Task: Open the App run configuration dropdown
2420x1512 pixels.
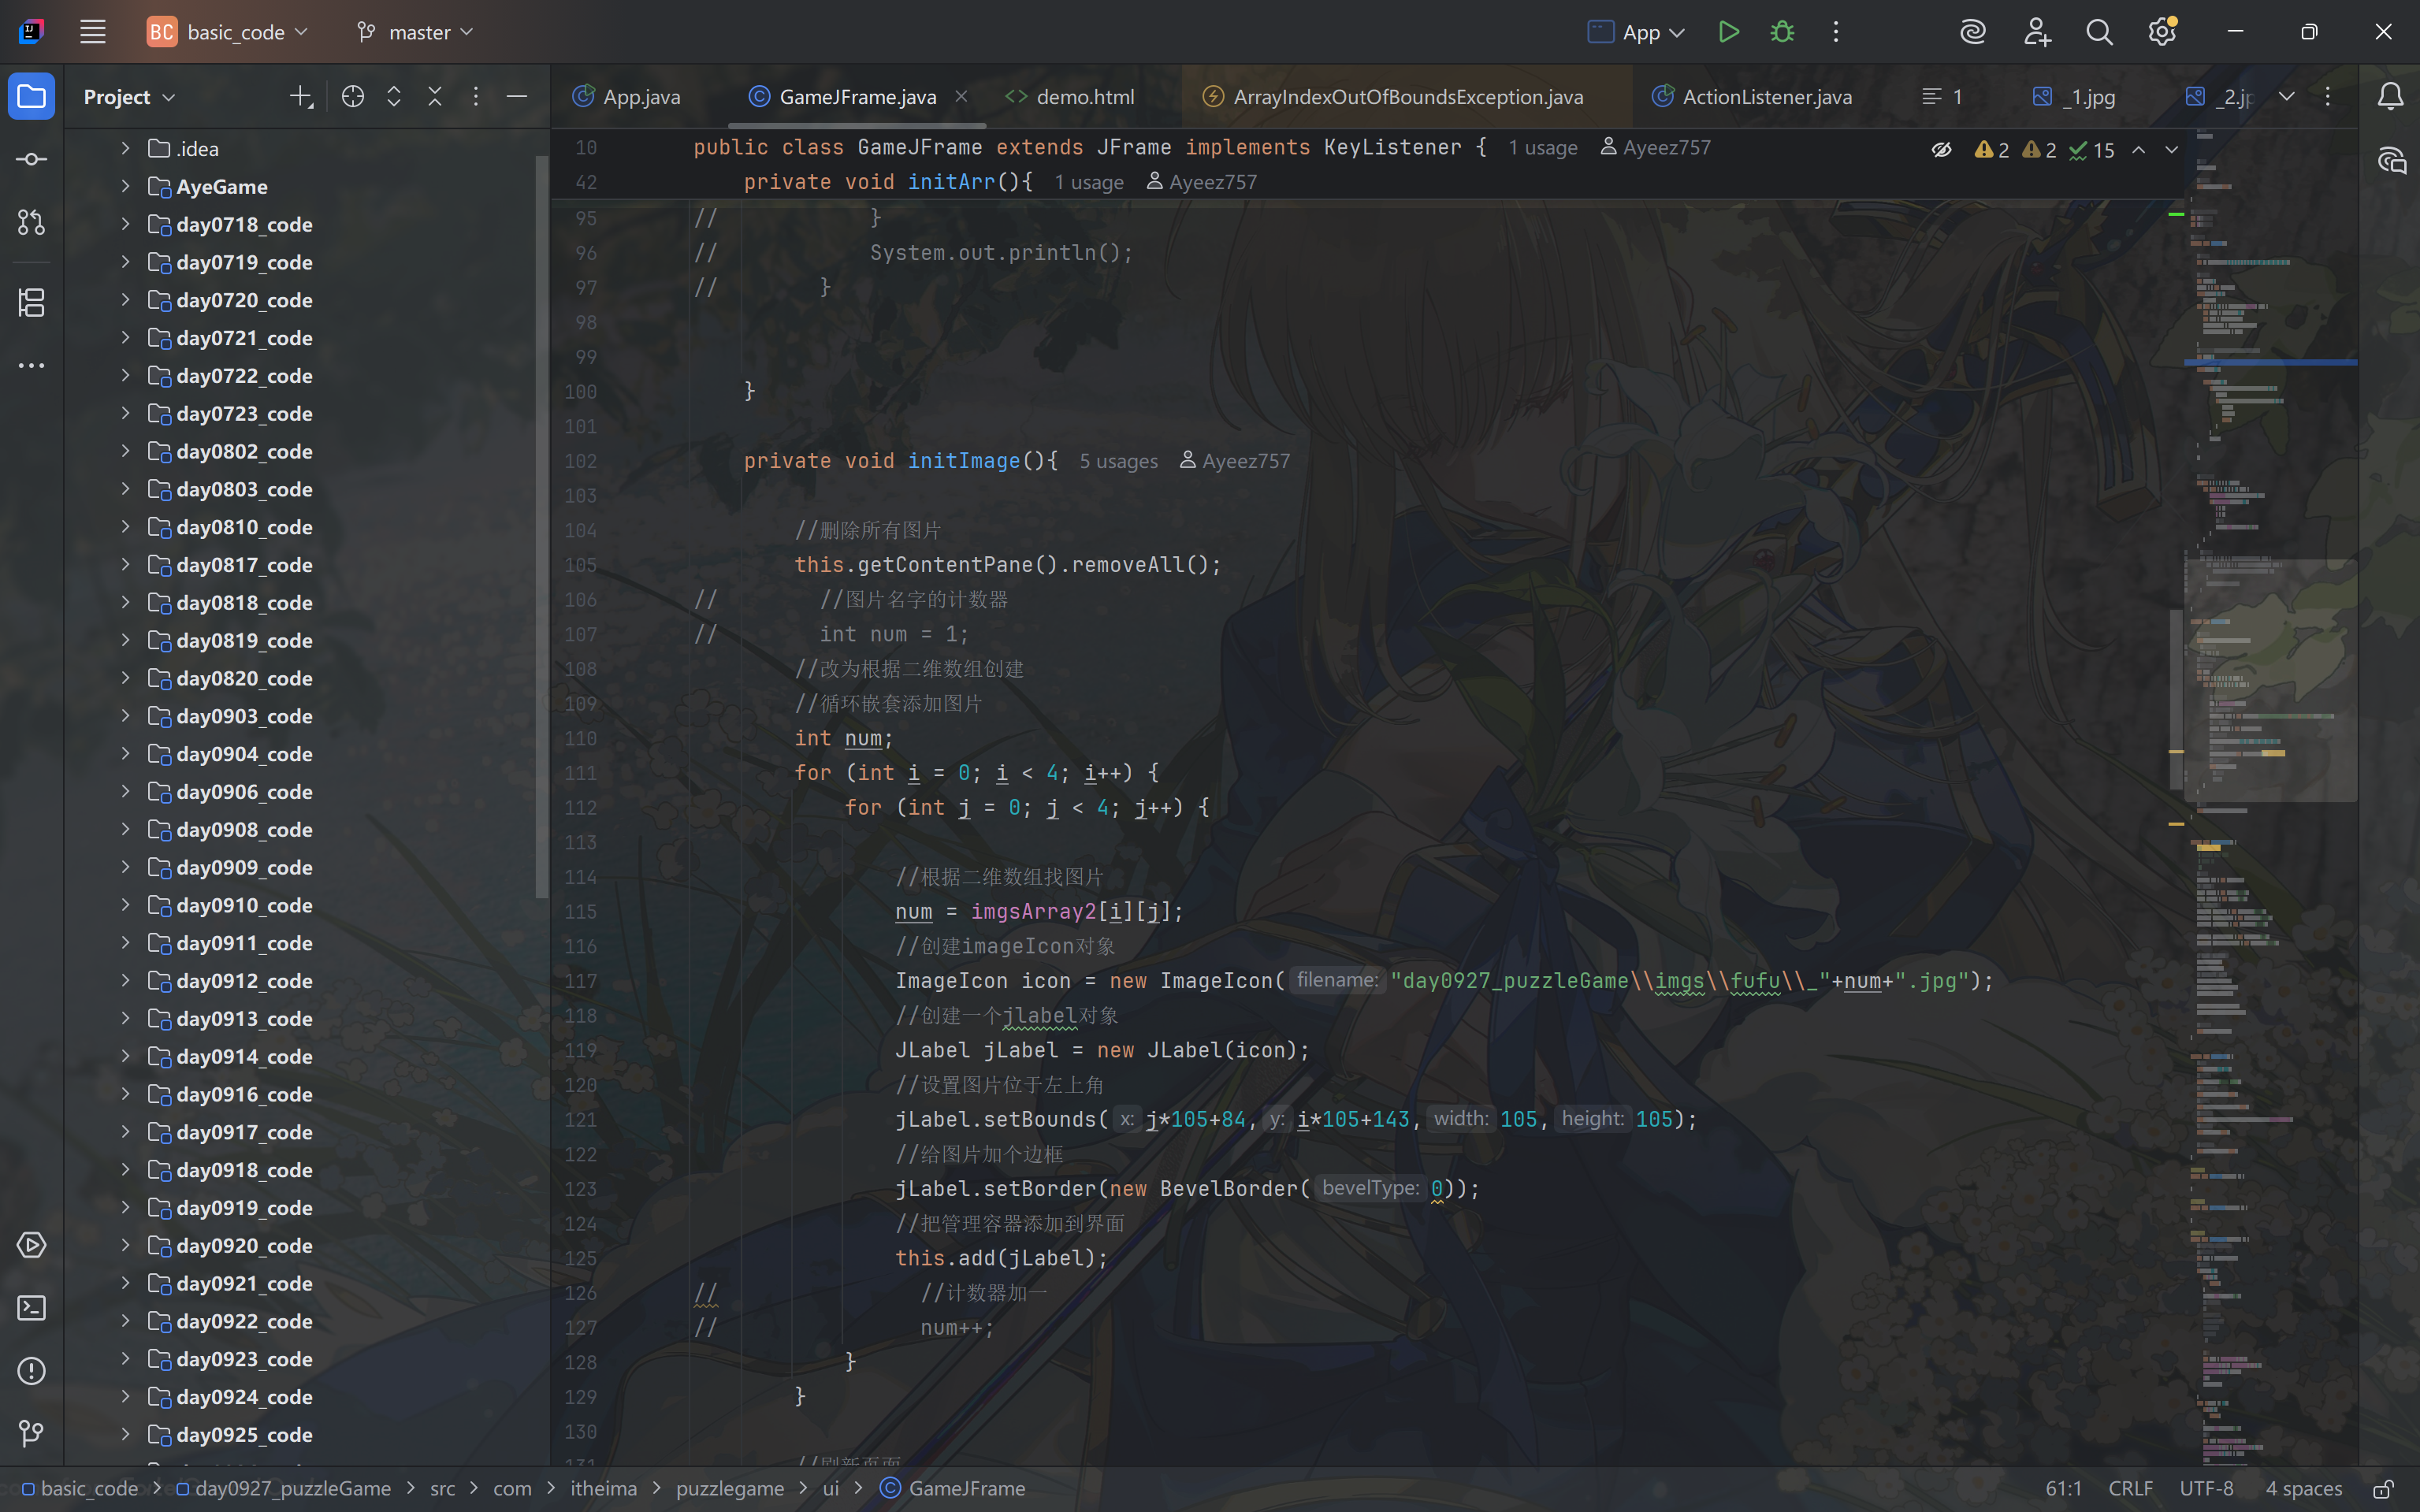Action: tap(1637, 32)
